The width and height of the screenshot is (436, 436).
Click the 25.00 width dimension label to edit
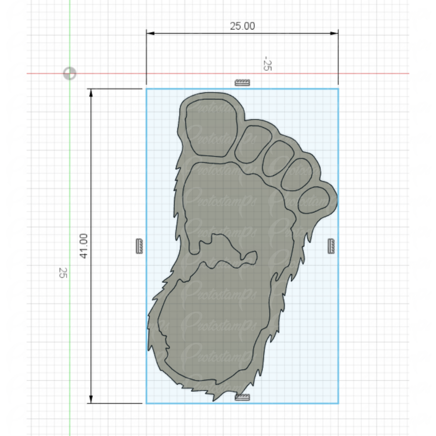pyautogui.click(x=242, y=26)
